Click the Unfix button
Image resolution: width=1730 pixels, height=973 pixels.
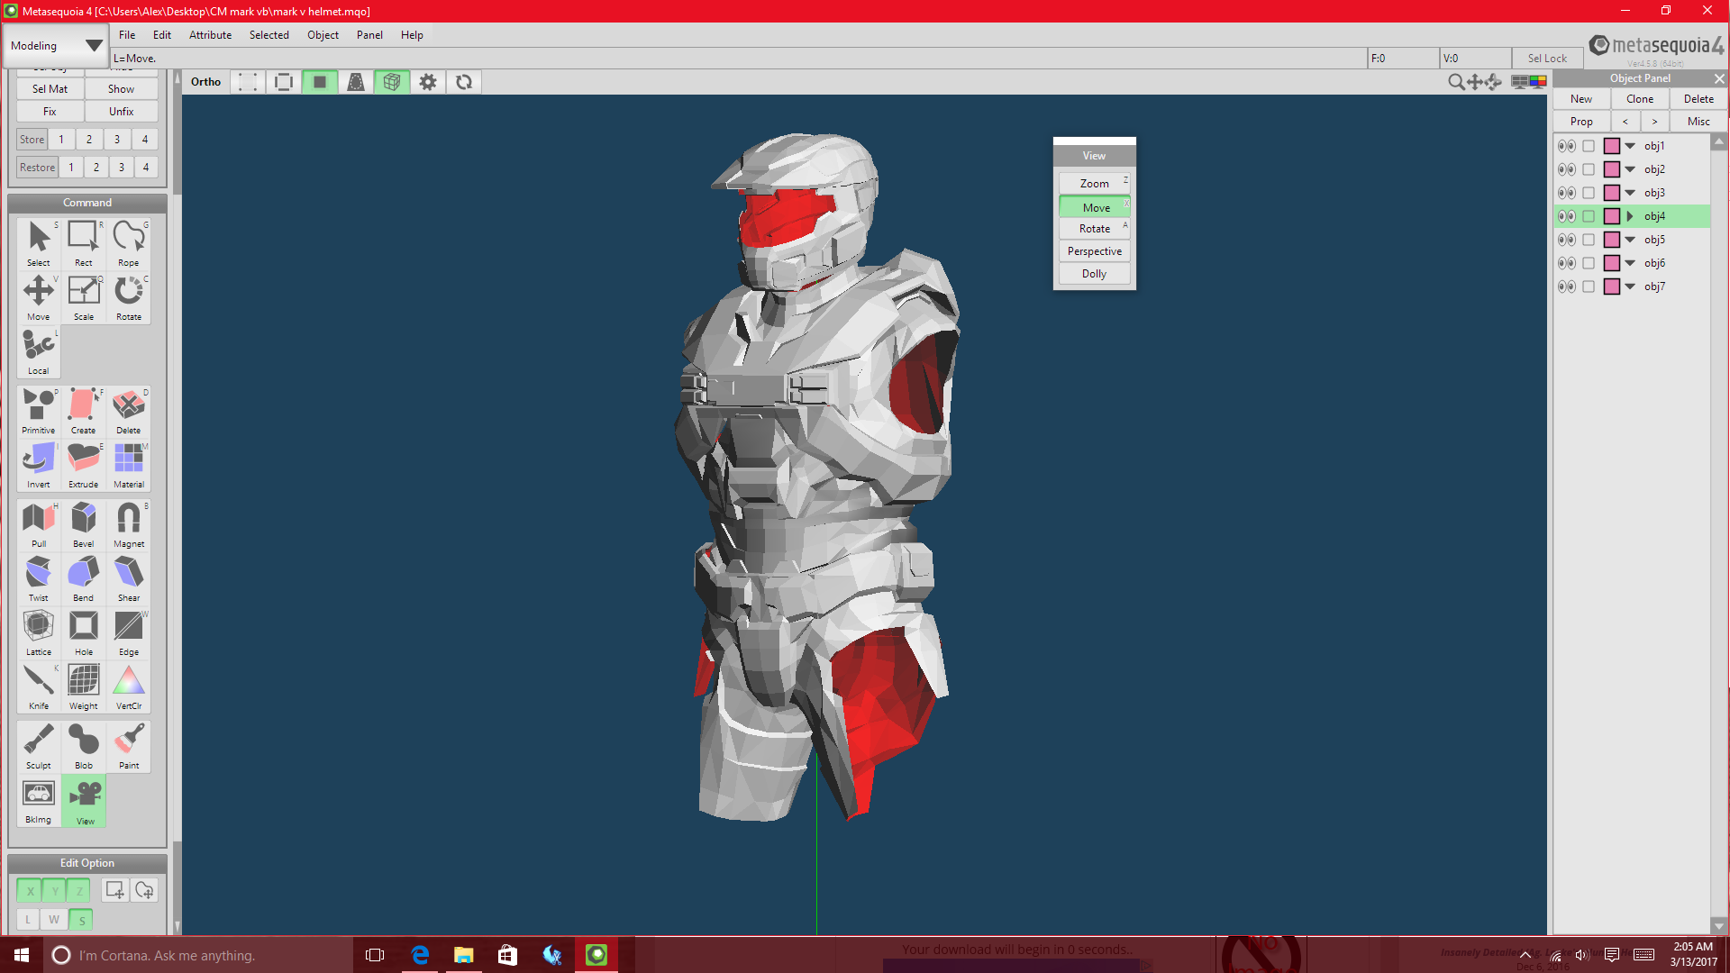[x=122, y=112]
